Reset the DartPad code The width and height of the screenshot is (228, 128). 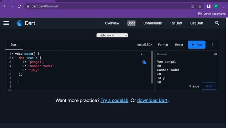179,45
